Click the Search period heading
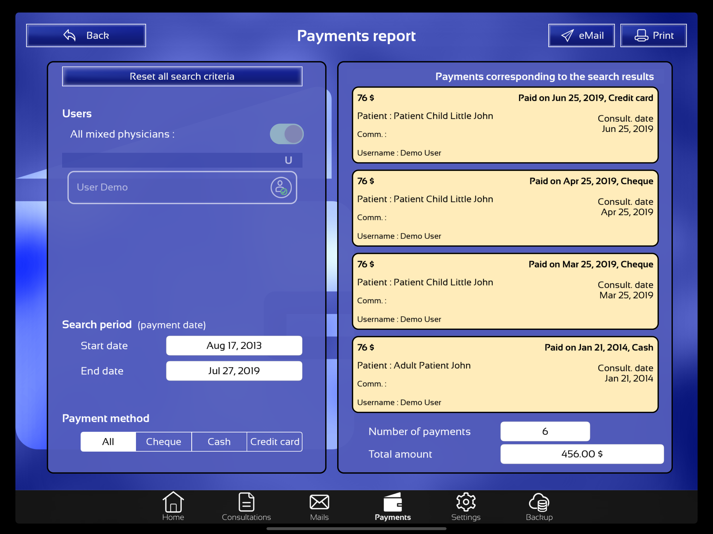This screenshot has height=534, width=713. click(97, 324)
